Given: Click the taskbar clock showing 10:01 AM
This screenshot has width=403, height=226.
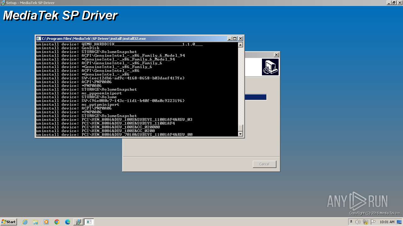Looking at the screenshot, I should tap(387, 222).
